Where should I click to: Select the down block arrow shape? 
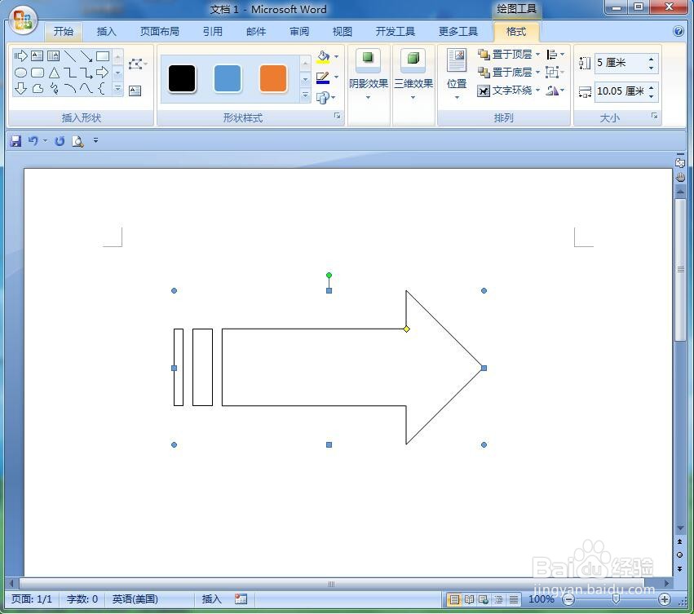coord(21,89)
